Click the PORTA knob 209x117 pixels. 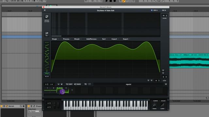(x=154, y=105)
